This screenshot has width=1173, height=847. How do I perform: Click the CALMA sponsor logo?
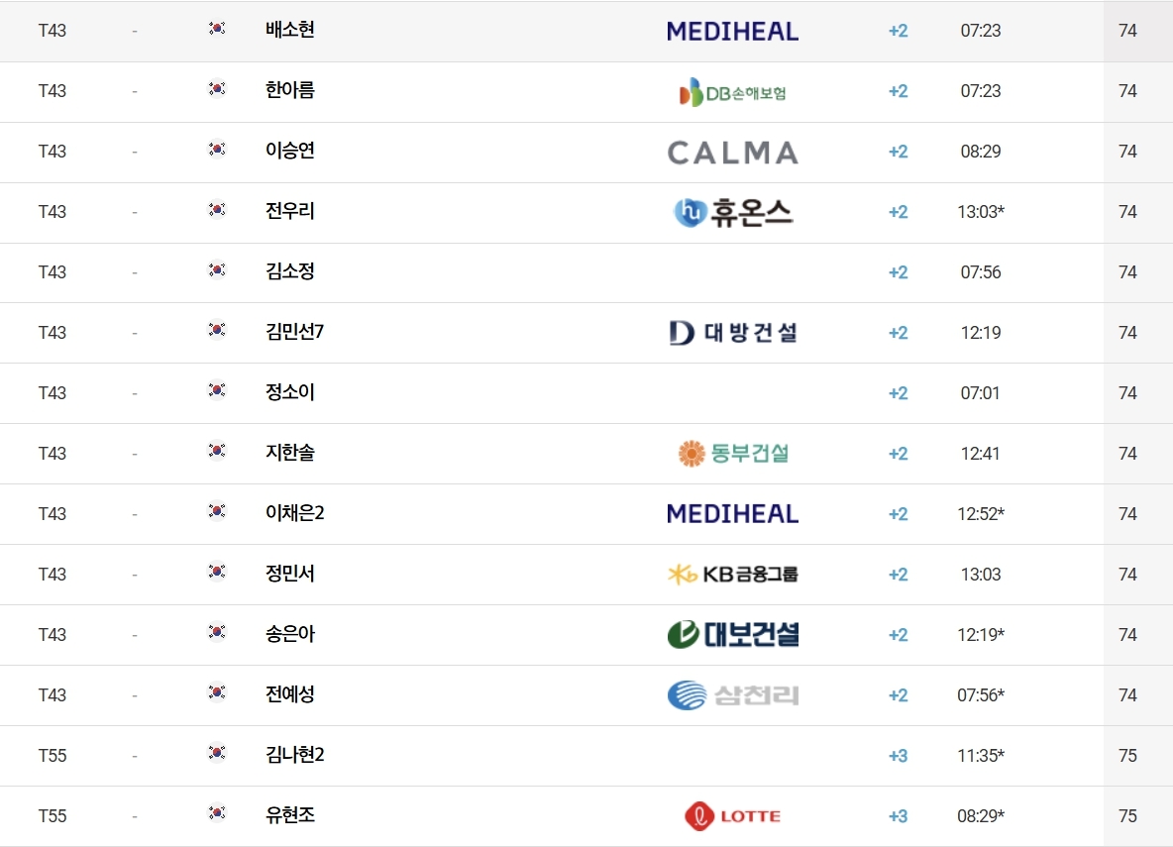tap(732, 153)
